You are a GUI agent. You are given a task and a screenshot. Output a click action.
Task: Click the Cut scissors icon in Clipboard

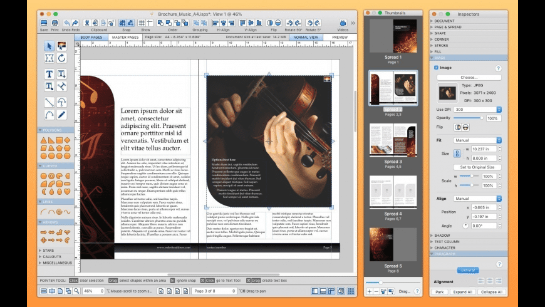coord(87,23)
